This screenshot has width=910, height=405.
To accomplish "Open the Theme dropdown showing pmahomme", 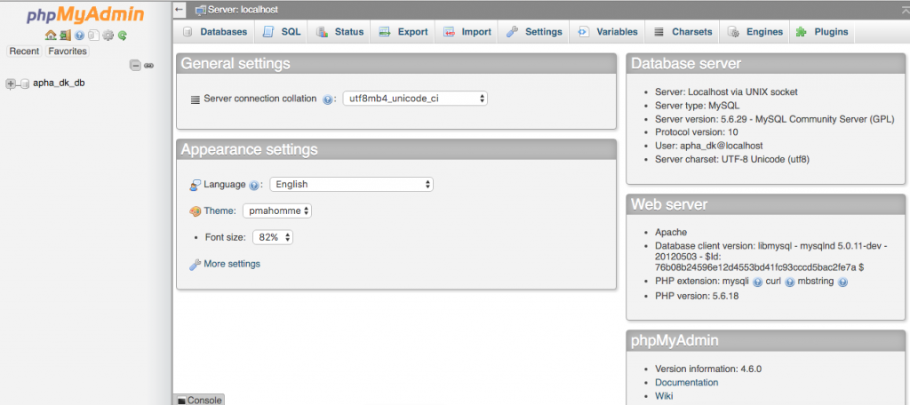I will click(x=277, y=210).
